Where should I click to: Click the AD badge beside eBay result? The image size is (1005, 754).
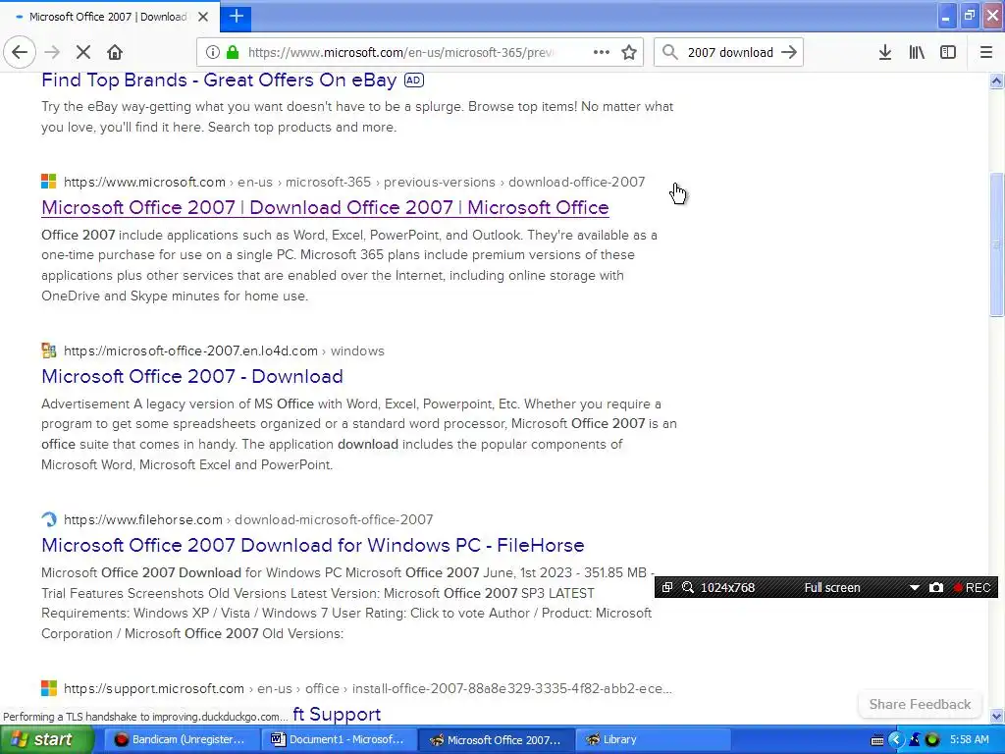414,81
